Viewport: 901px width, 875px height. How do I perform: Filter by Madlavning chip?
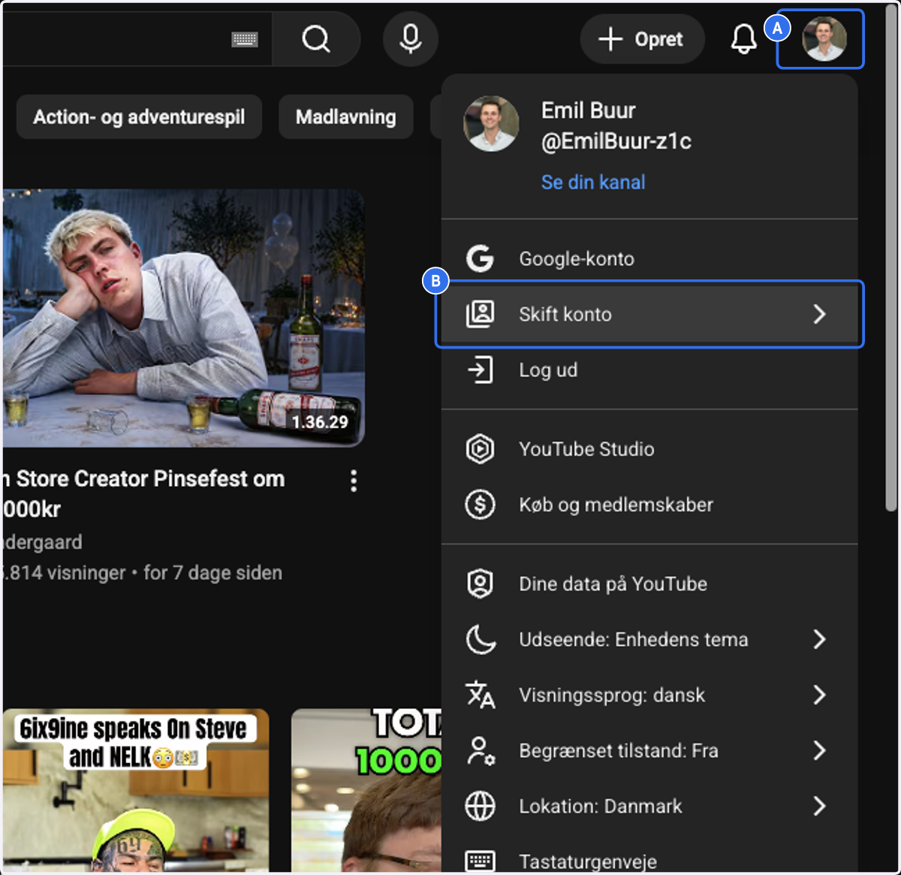coord(345,117)
